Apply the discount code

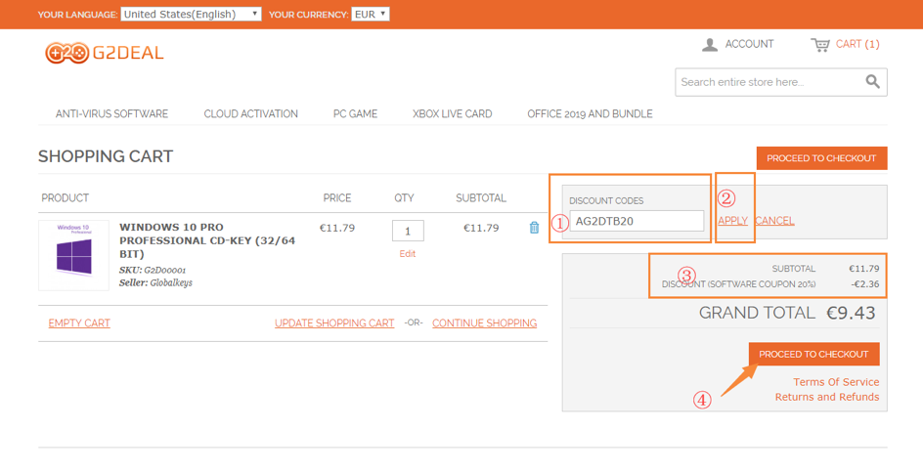tap(732, 221)
